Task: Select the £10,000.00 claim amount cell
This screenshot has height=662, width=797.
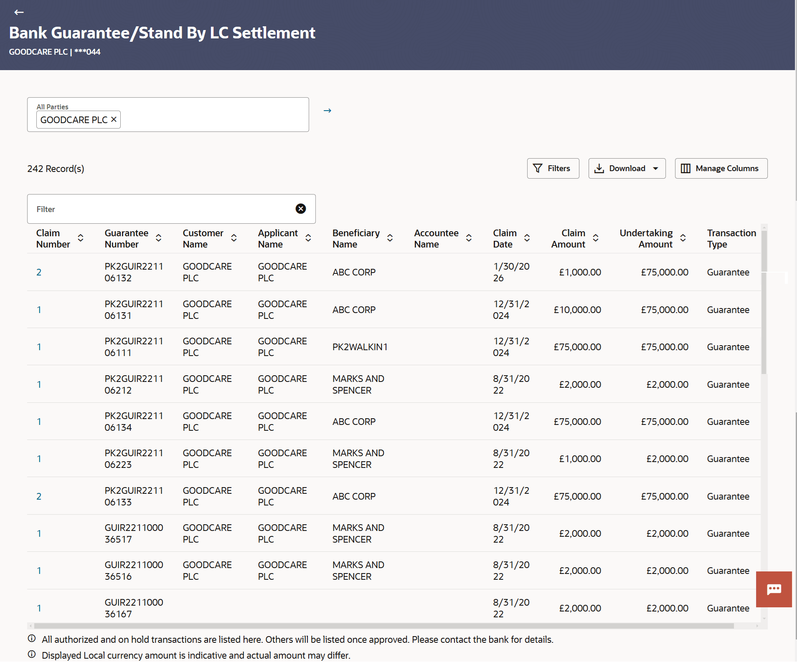Action: point(577,310)
